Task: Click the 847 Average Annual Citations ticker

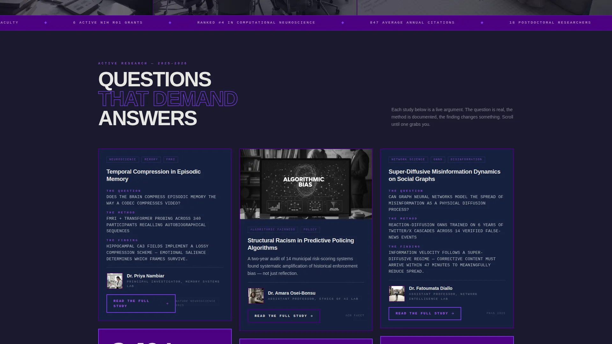Action: pyautogui.click(x=412, y=23)
